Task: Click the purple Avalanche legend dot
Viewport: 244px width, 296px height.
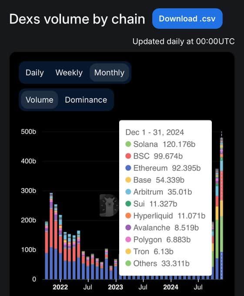Action: pyautogui.click(x=128, y=228)
